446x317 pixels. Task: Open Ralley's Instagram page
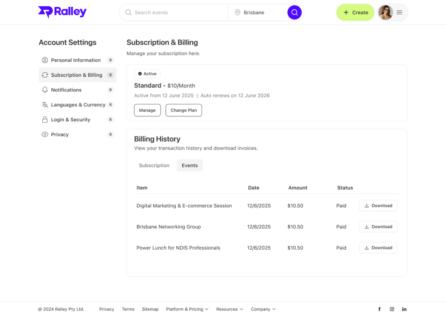pyautogui.click(x=392, y=309)
